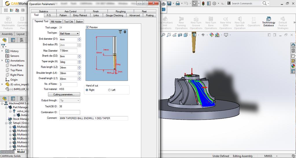Screen dimensions: 296x158
Task: Open the File Explorer folder in task pane
Action: [x=293, y=56]
